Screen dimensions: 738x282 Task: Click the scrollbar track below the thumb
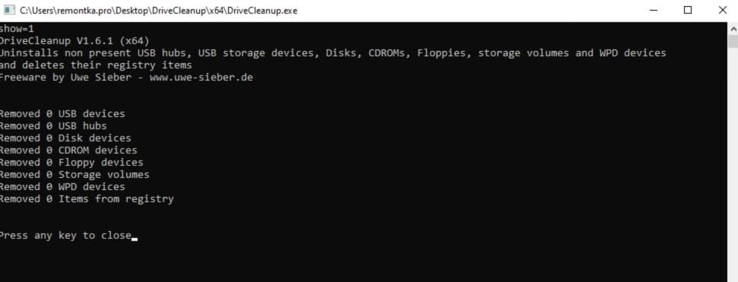[733, 165]
